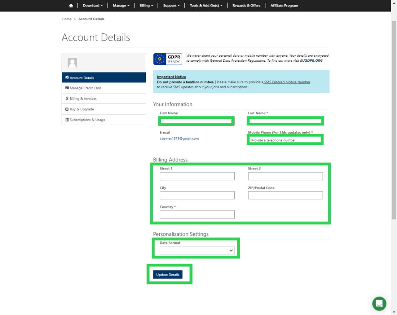The width and height of the screenshot is (397, 315).
Task: Focus the Last Name field
Action: click(285, 121)
